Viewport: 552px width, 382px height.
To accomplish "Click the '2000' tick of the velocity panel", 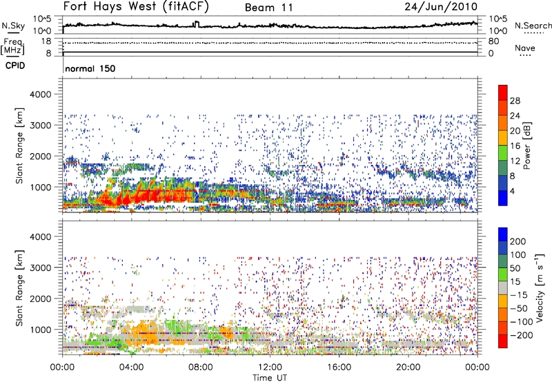I will (40, 299).
